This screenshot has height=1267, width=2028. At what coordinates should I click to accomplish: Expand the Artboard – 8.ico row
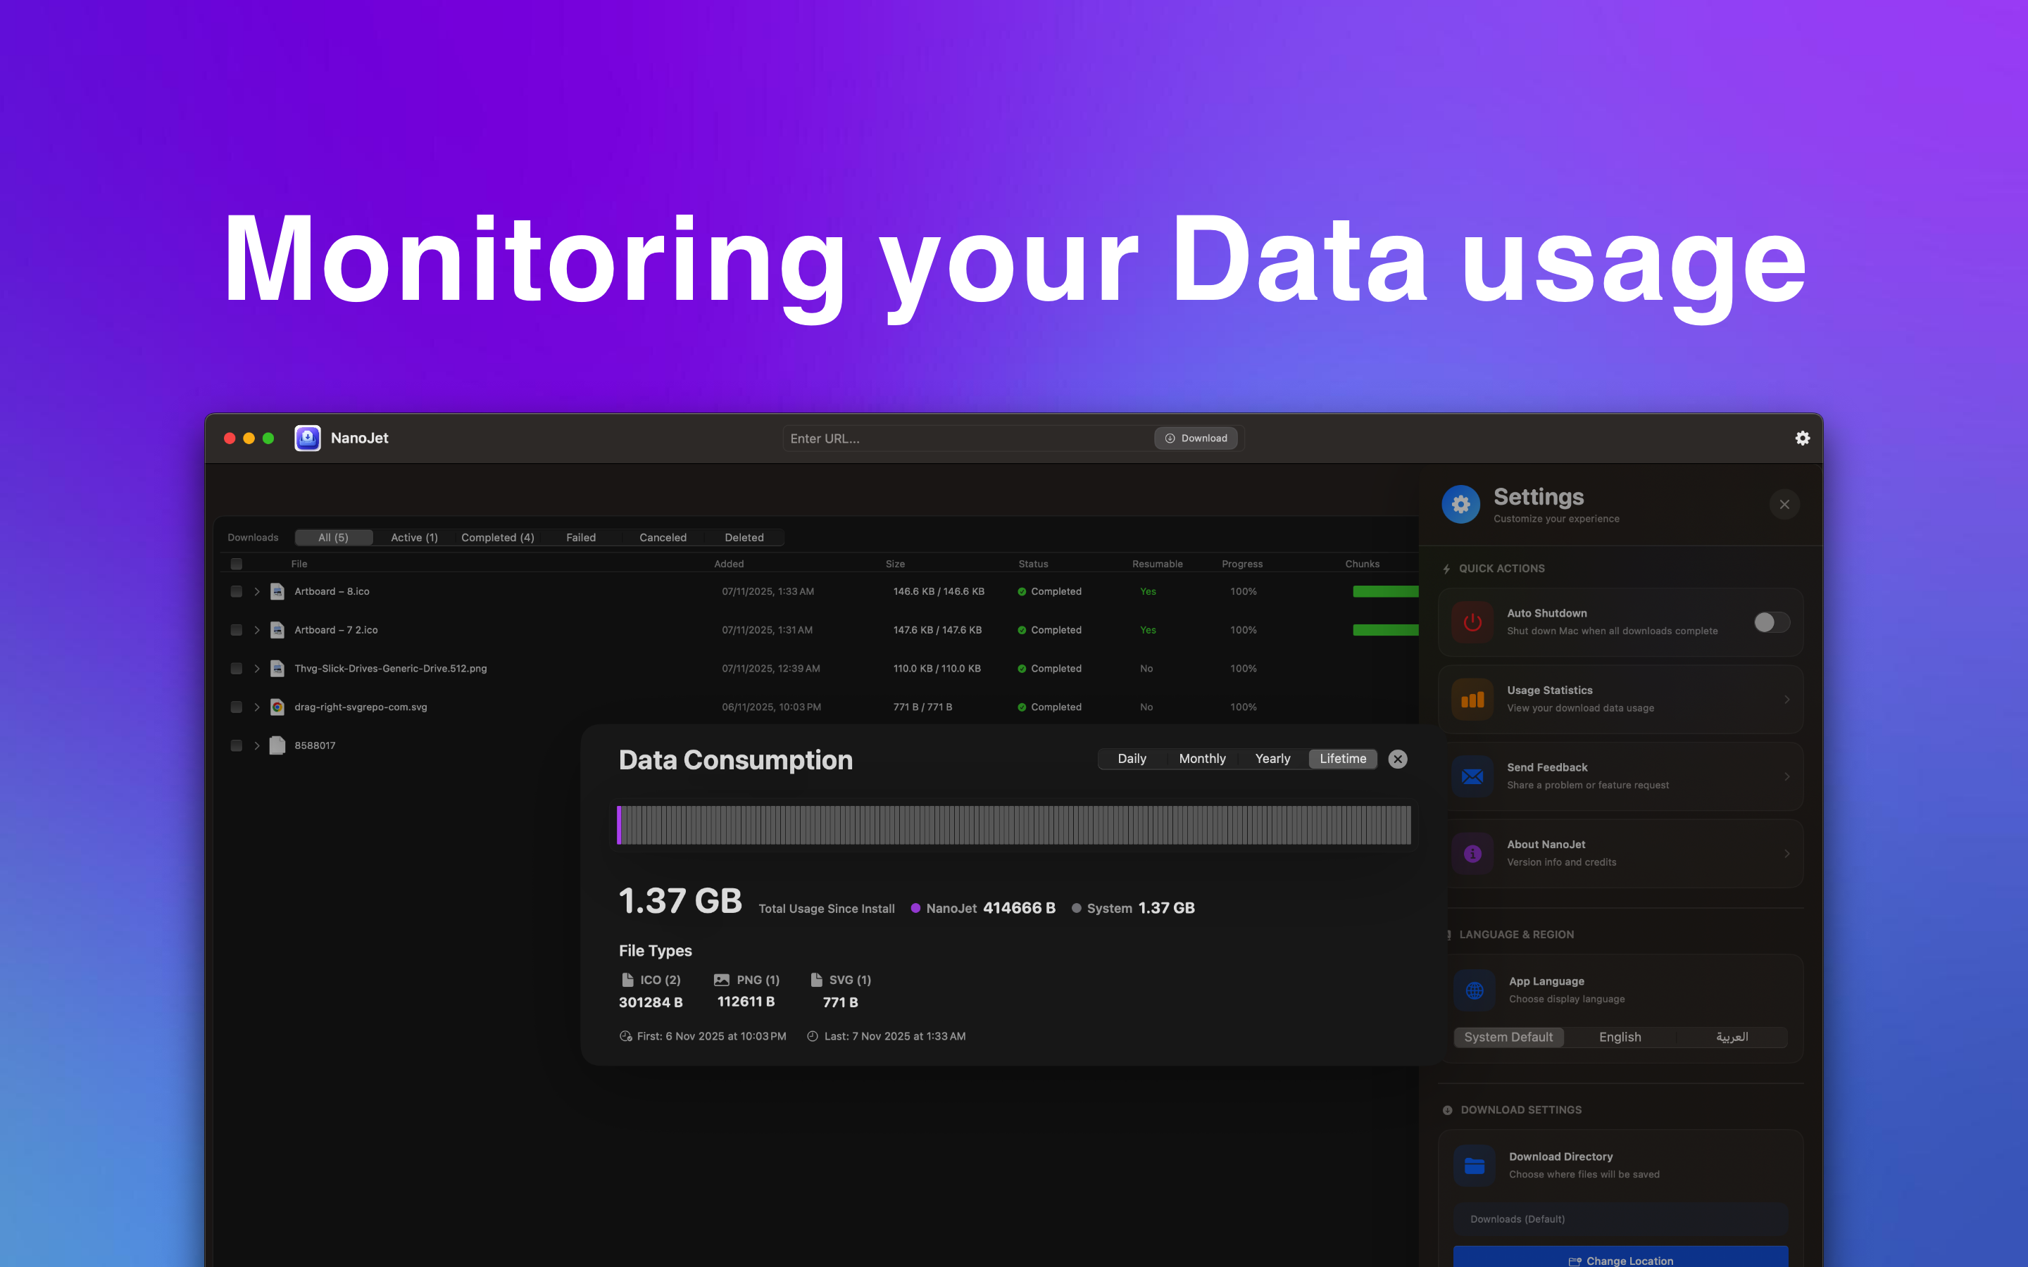coord(257,591)
